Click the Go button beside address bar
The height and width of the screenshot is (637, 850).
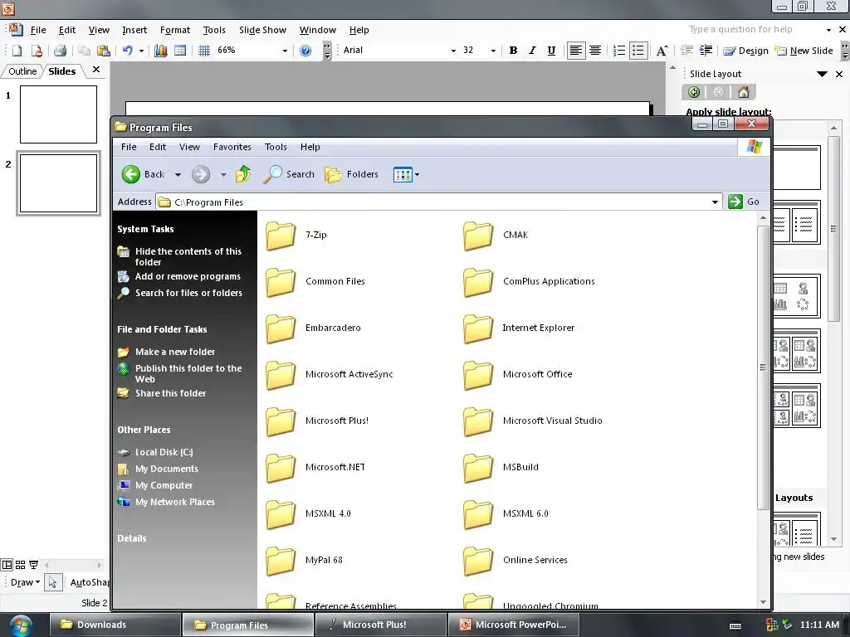(x=744, y=202)
